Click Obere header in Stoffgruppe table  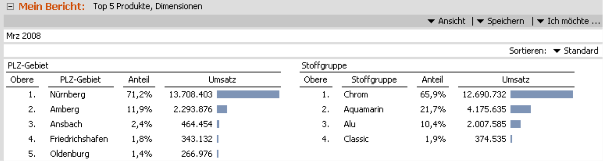pos(316,80)
